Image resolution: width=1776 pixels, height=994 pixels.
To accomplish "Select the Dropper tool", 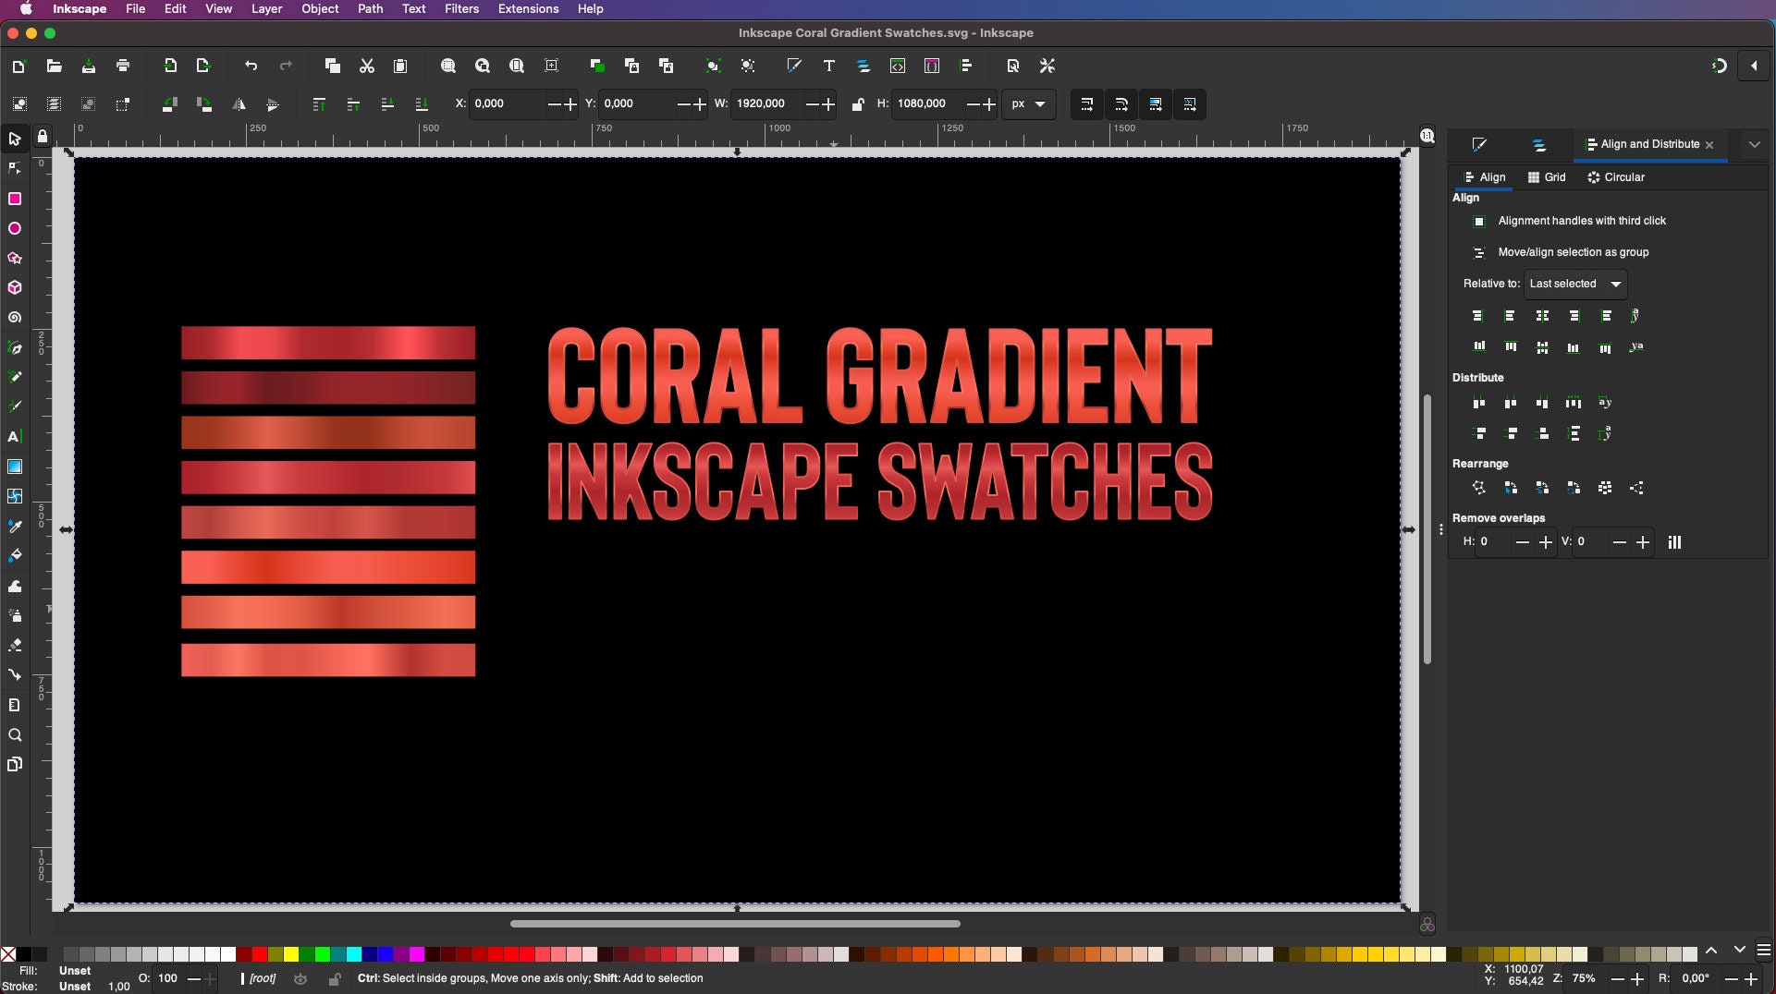I will tap(15, 526).
